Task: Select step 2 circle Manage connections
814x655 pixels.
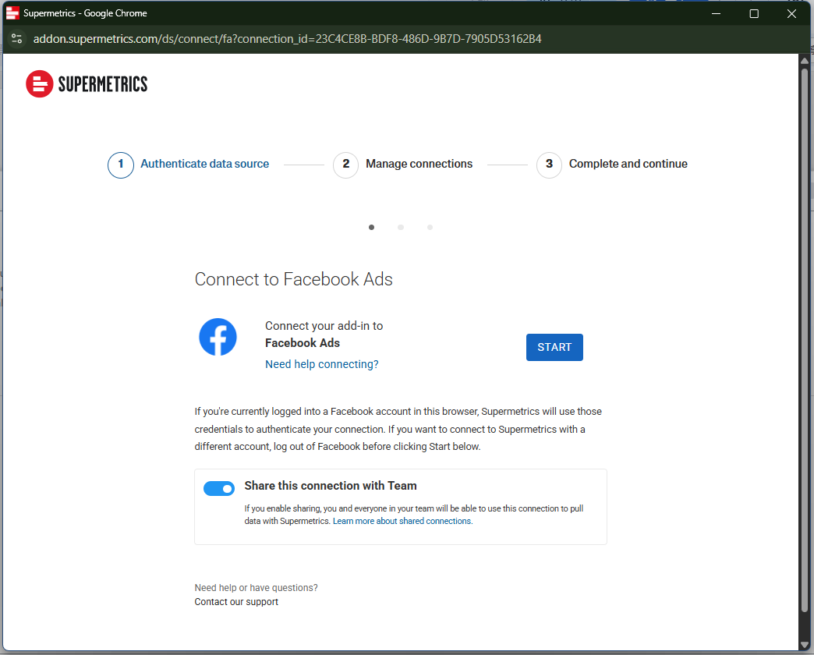Action: 345,165
